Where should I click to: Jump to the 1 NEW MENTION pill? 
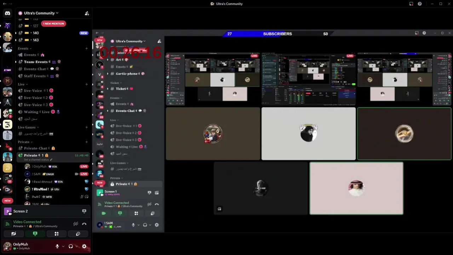(x=53, y=24)
